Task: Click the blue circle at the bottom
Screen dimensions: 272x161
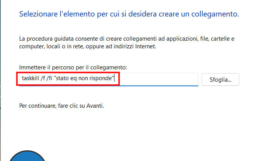Action: 27,157
